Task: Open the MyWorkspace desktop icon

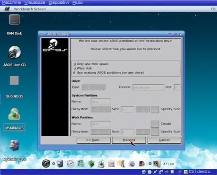Action: coord(14,145)
